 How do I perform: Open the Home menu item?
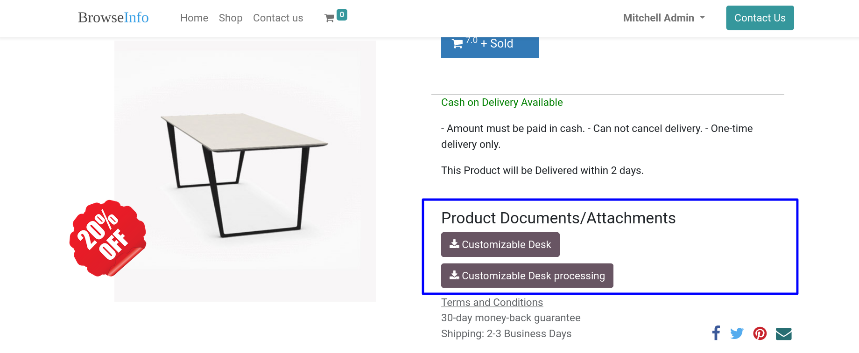(x=194, y=18)
